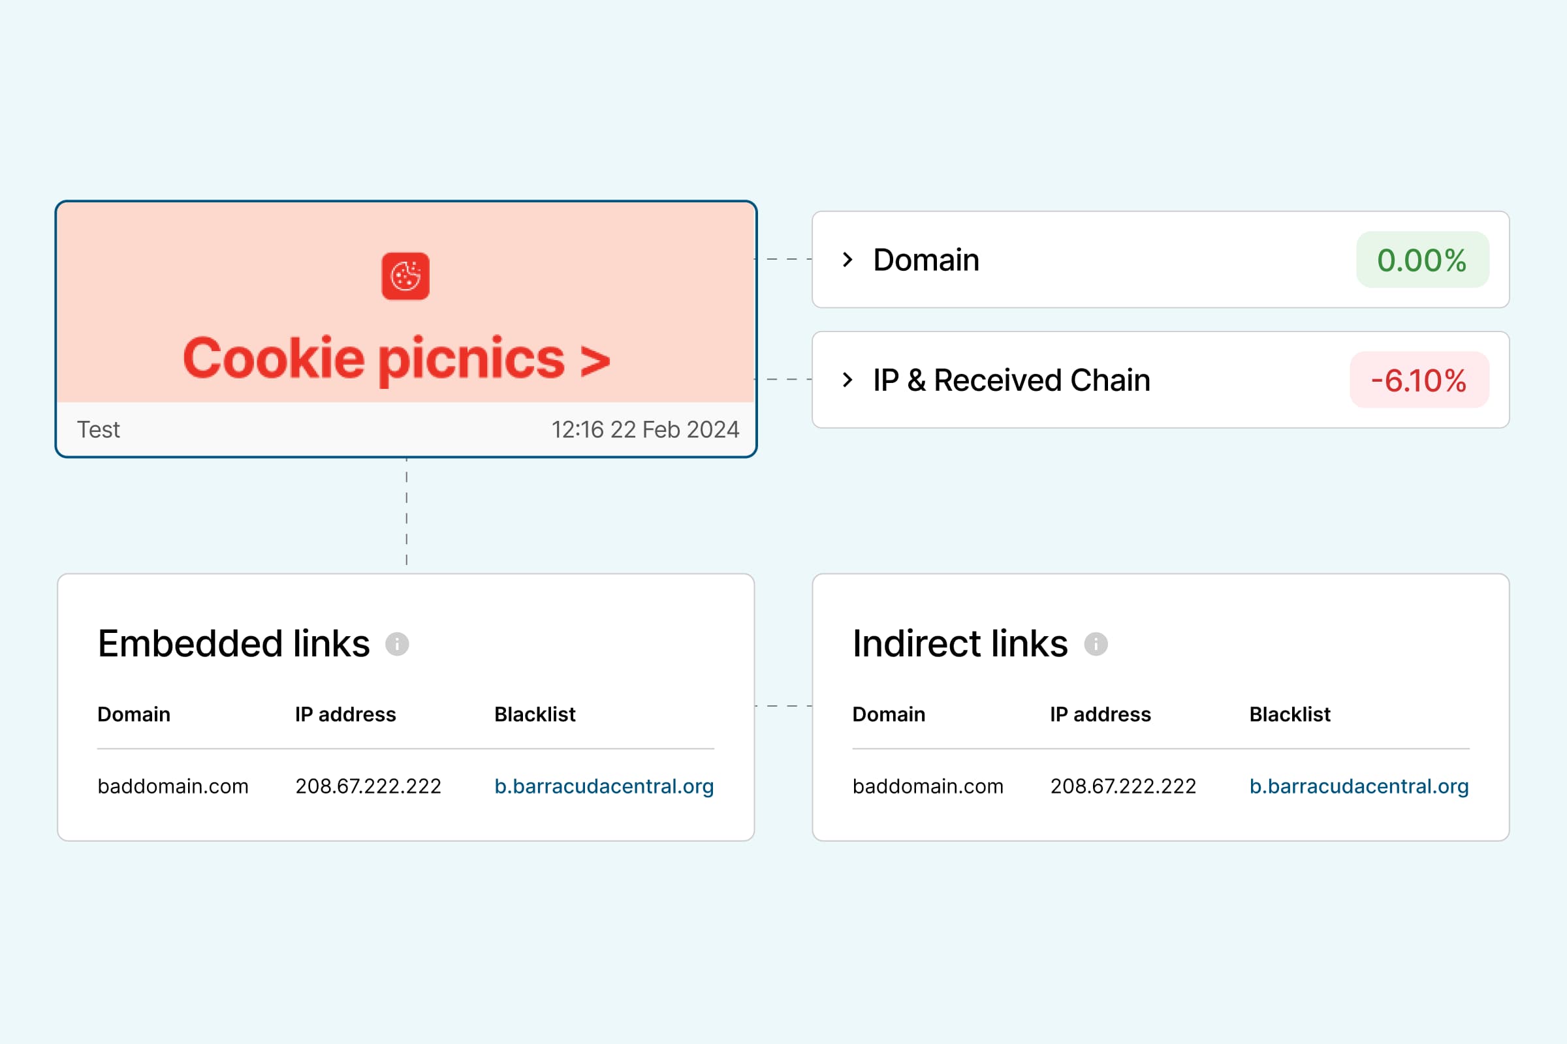Open the Cookie picnics heading link
1567x1044 pixels.
pos(396,359)
